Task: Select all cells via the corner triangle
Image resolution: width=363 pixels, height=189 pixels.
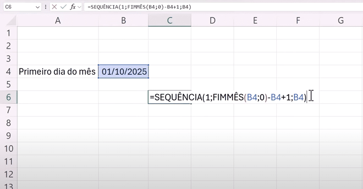Action: point(11,21)
